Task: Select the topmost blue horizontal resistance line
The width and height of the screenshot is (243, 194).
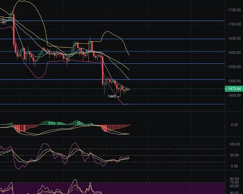Action: [x=122, y=21]
